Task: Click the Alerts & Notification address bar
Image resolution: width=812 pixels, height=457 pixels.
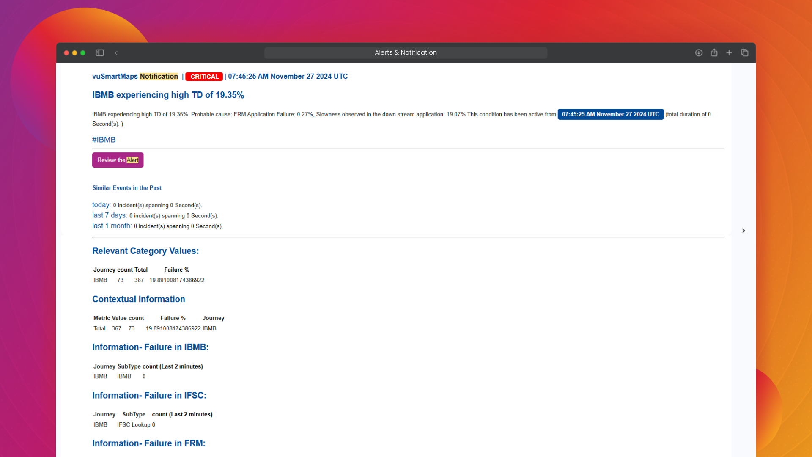Action: 406,52
